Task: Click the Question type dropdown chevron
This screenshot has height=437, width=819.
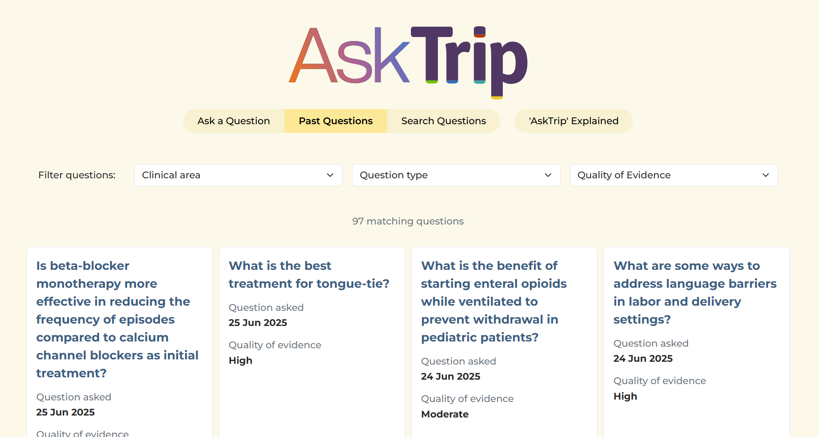Action: click(548, 175)
